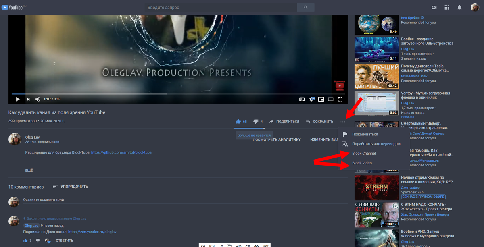
Task: Click your avatar beside the comment field
Action: 14,201
